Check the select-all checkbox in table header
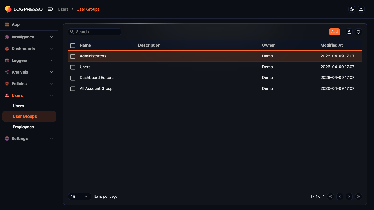 [x=73, y=45]
